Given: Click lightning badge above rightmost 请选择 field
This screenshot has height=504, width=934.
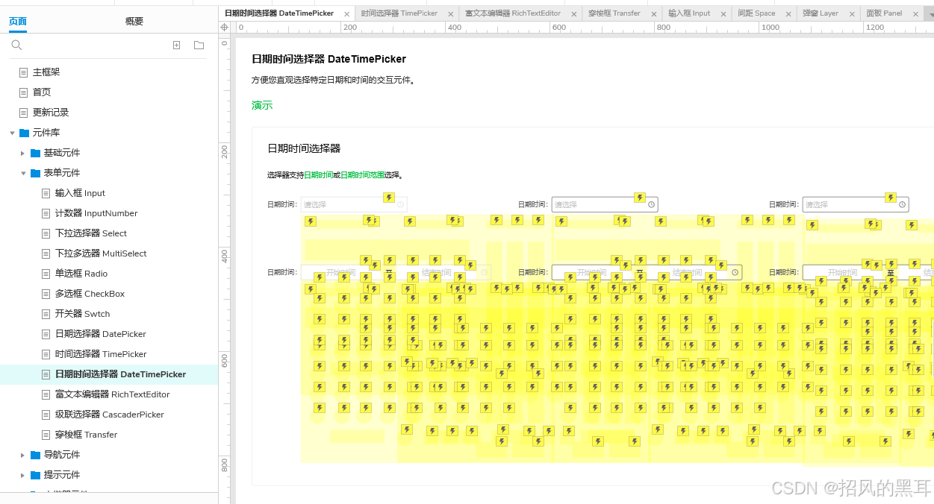Looking at the screenshot, I should (x=890, y=198).
